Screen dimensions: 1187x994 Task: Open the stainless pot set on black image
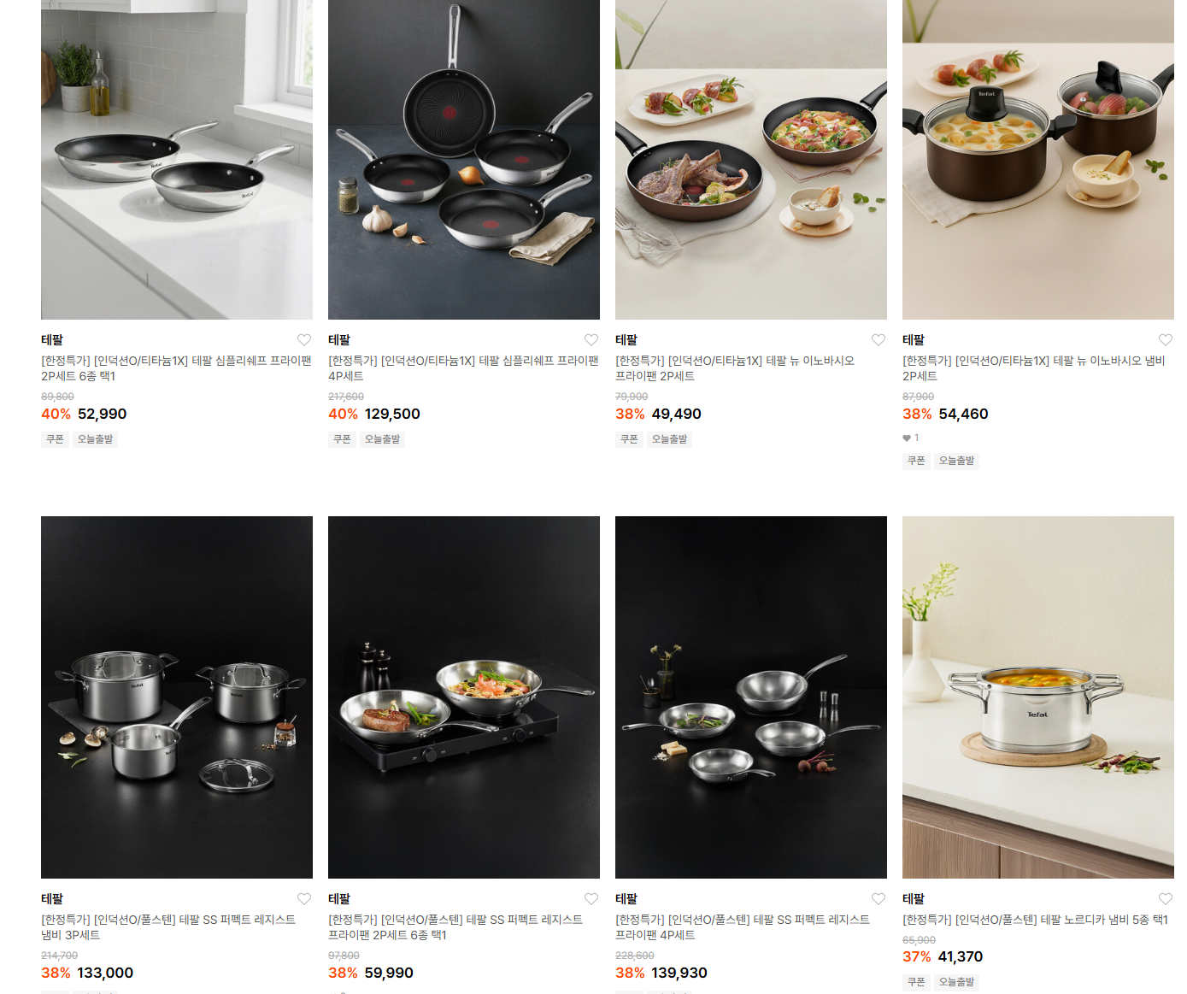point(177,697)
